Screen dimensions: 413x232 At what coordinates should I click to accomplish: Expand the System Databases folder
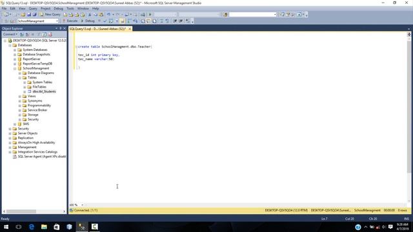coord(15,50)
